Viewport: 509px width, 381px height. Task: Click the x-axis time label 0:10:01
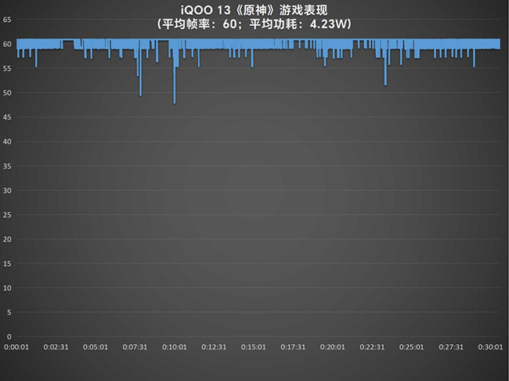click(175, 347)
